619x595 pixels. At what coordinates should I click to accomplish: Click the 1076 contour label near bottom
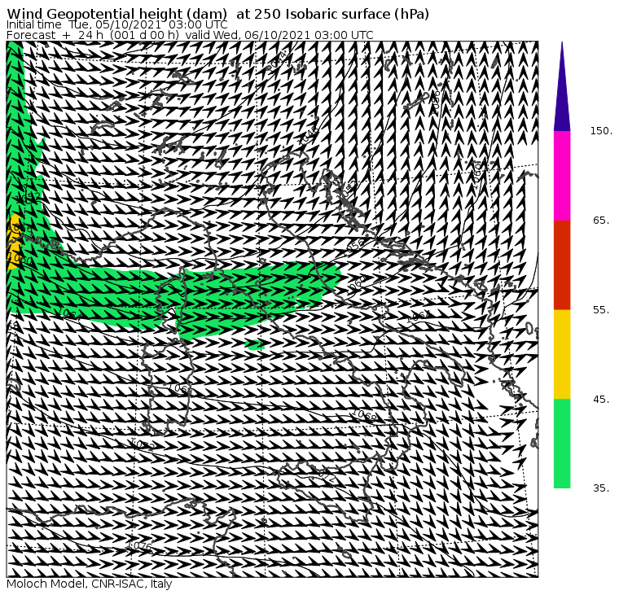140,545
